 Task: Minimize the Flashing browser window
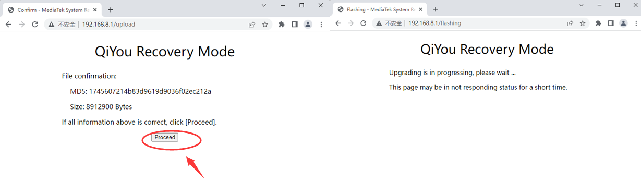click(x=600, y=5)
